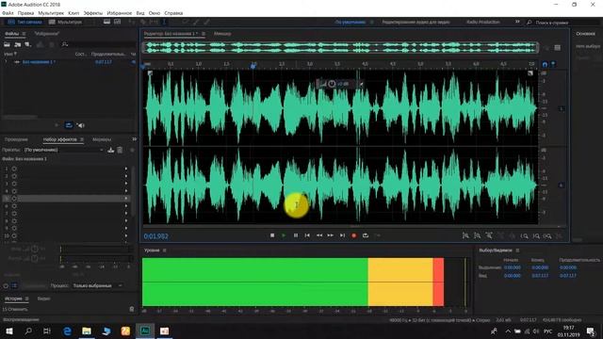Toggle auto-play speaker icon in Files panel

[x=80, y=125]
